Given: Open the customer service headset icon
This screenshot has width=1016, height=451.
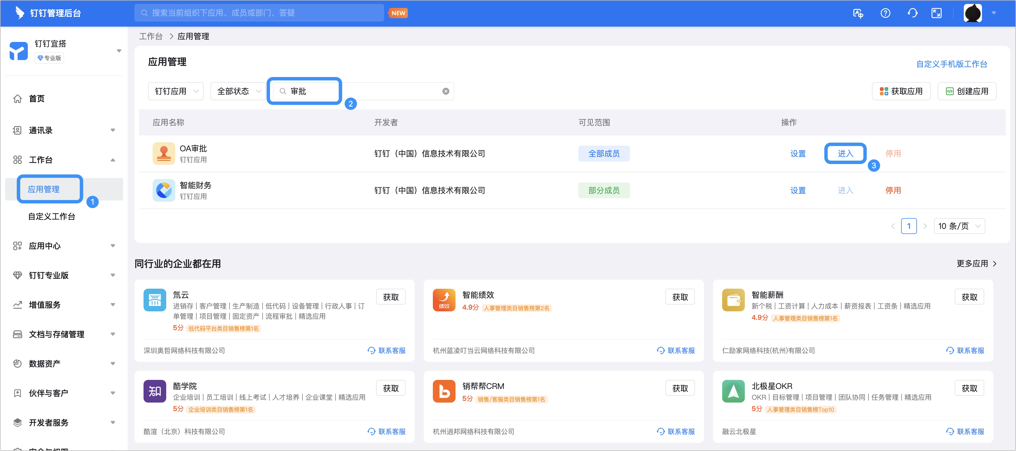Looking at the screenshot, I should click(912, 13).
